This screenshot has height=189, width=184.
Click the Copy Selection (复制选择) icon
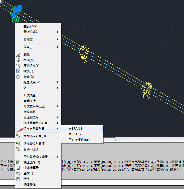pyautogui.click(x=18, y=65)
